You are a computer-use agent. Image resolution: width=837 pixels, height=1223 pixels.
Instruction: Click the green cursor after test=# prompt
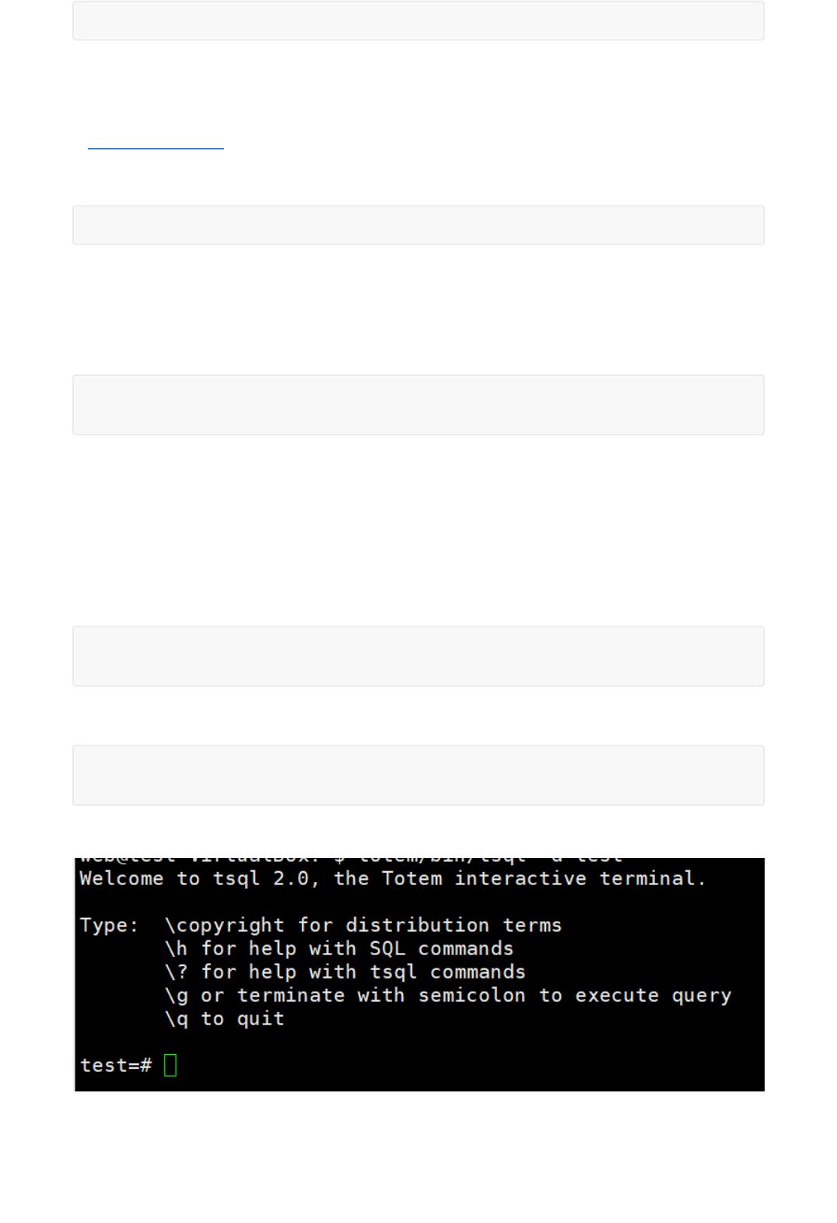click(170, 1065)
